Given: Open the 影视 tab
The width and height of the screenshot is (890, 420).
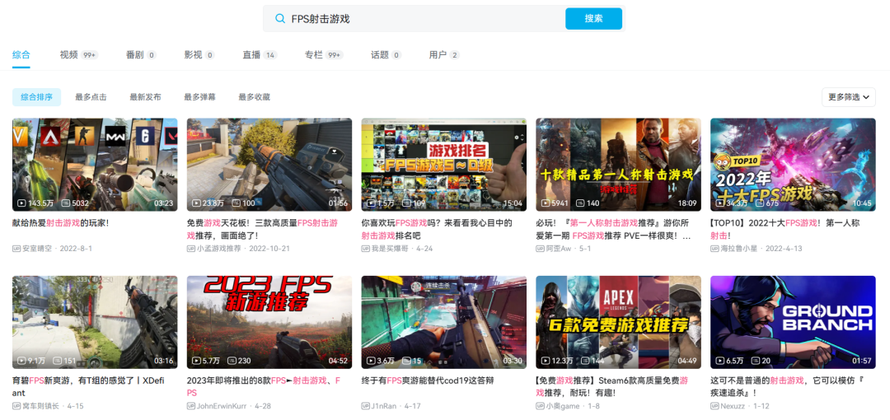Looking at the screenshot, I should pyautogui.click(x=199, y=55).
